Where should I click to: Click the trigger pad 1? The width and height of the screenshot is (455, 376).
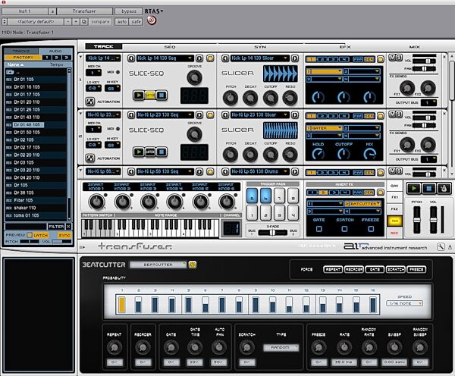pos(253,213)
